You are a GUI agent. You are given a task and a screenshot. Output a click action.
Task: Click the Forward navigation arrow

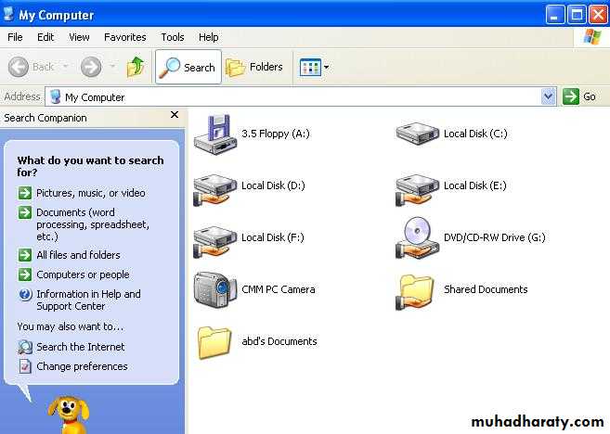click(x=90, y=67)
